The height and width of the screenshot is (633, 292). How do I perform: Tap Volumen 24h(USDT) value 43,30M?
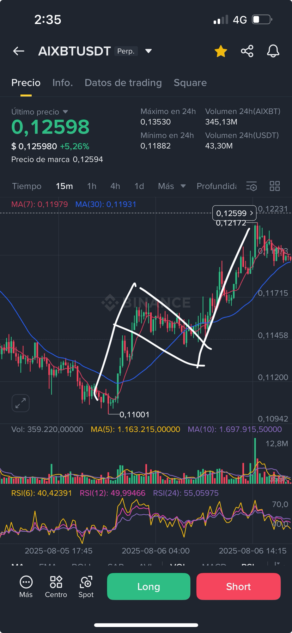[219, 146]
